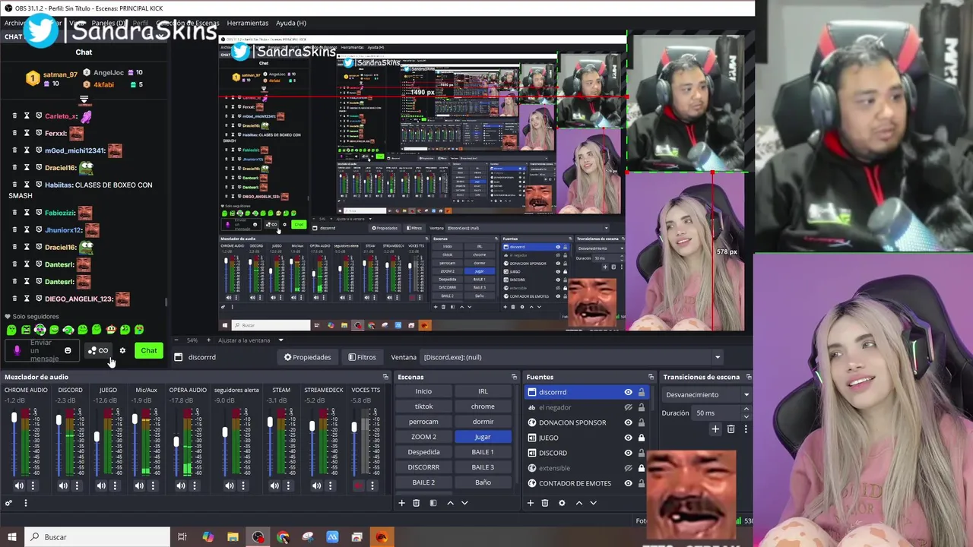Undock the Mezclador de audio panel
The image size is (973, 547).
(385, 377)
